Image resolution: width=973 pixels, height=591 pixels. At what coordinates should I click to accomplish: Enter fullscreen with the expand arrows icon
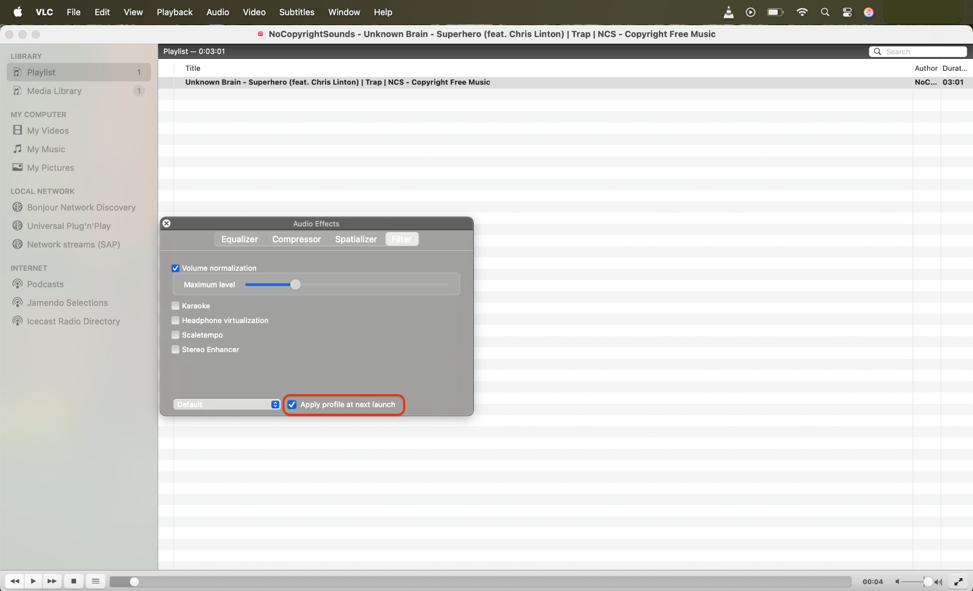[958, 581]
